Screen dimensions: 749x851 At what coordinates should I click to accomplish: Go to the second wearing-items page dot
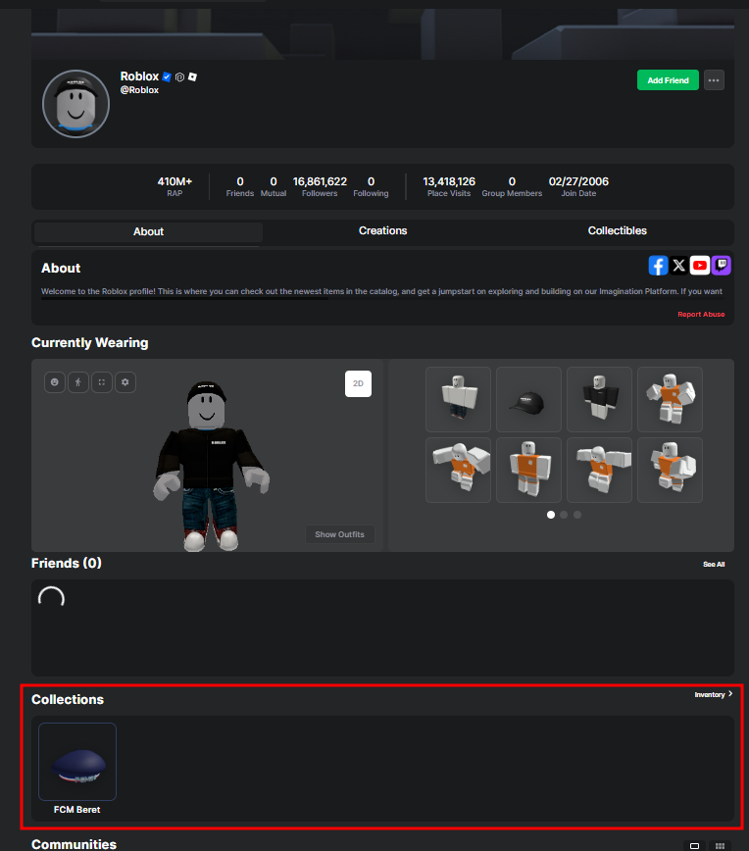564,515
